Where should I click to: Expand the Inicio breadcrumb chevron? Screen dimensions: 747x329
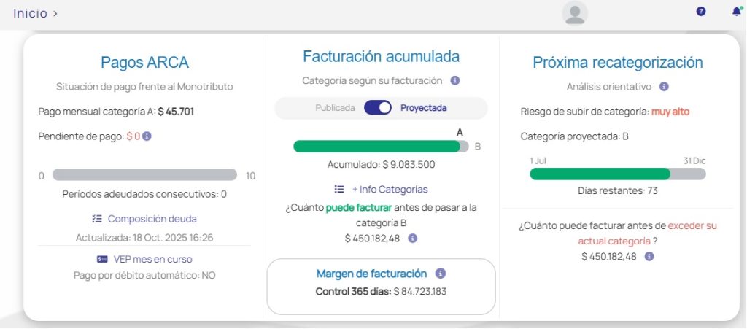coord(56,13)
